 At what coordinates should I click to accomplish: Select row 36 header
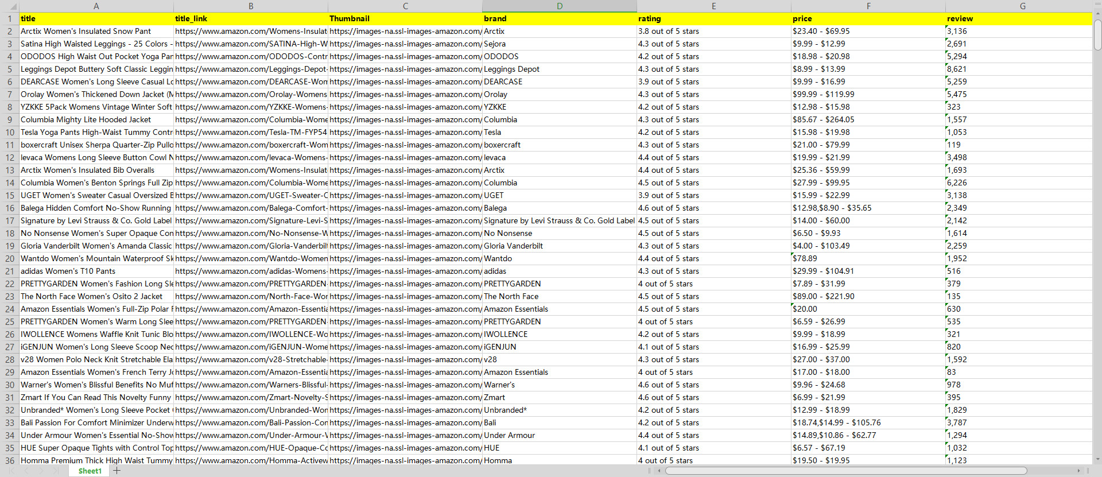click(10, 460)
